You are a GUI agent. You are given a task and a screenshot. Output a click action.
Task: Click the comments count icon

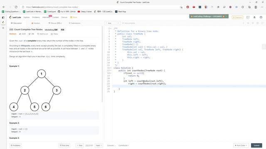(30, 34)
